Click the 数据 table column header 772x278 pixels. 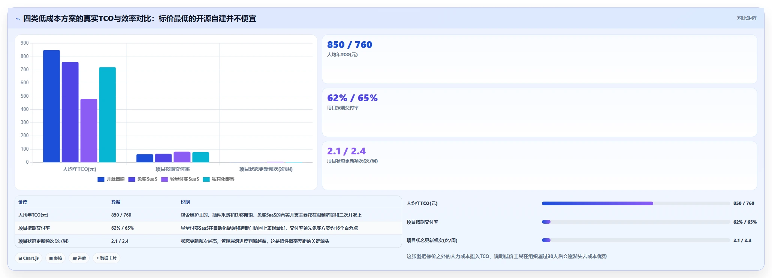click(x=116, y=202)
